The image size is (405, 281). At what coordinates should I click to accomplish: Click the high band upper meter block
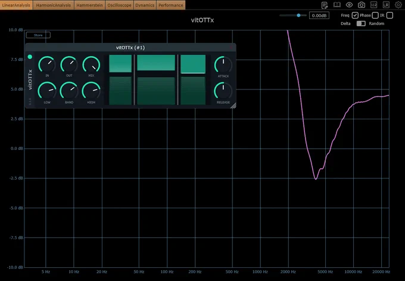193,64
